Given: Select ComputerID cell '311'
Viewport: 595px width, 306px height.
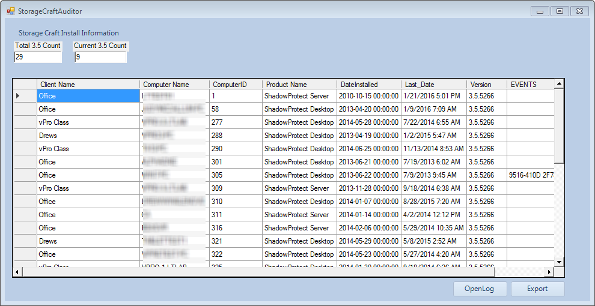Looking at the screenshot, I should click(236, 215).
